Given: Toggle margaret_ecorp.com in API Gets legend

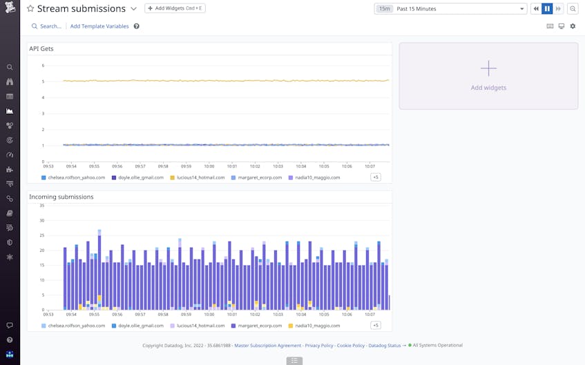Looking at the screenshot, I should (257, 177).
